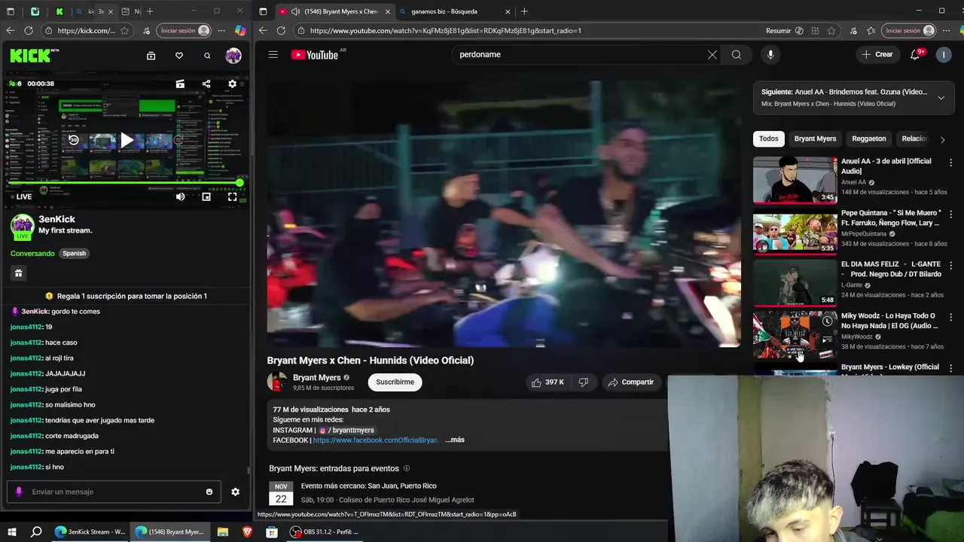Viewport: 964px width, 542px height.
Task: Switch to the Bryant Myers YouTube browser tab
Action: point(335,11)
